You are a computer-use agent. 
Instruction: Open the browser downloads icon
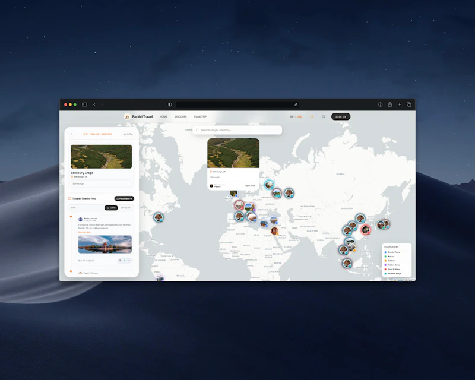click(380, 104)
